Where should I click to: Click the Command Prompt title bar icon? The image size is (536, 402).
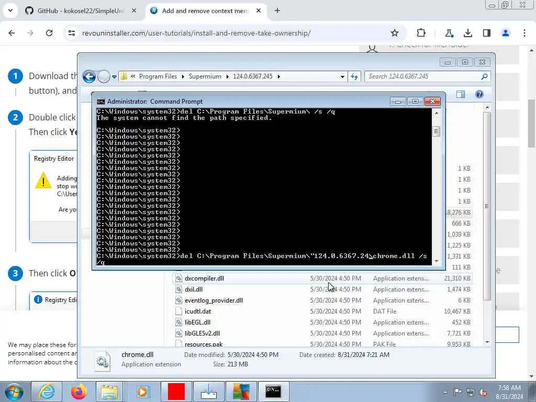pos(100,102)
